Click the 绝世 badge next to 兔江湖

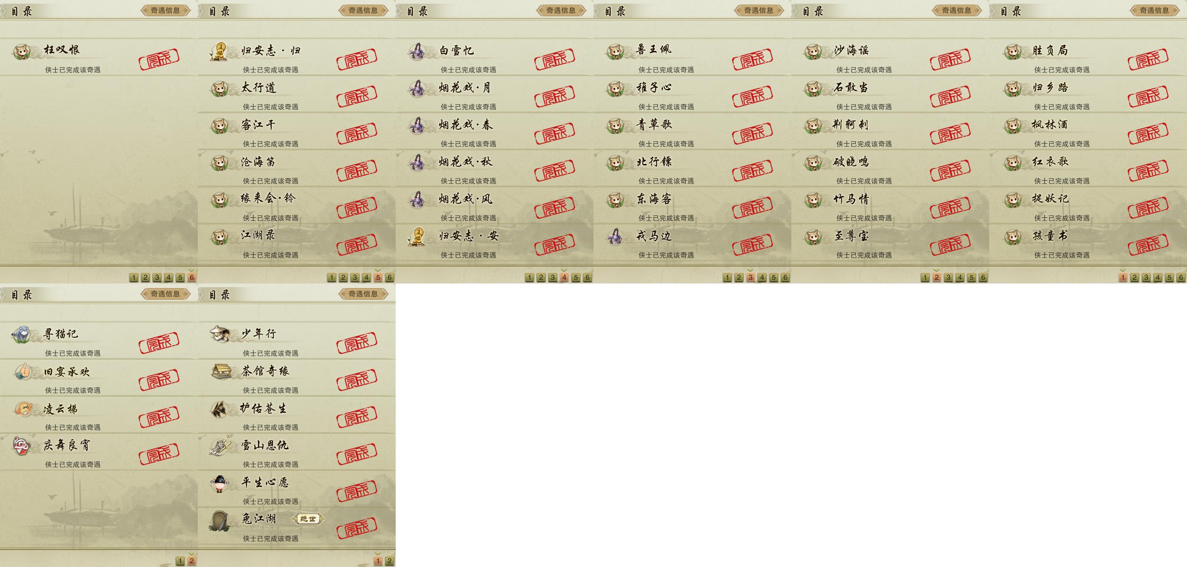308,519
